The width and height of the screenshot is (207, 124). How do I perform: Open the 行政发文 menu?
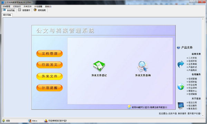click(x=17, y=7)
